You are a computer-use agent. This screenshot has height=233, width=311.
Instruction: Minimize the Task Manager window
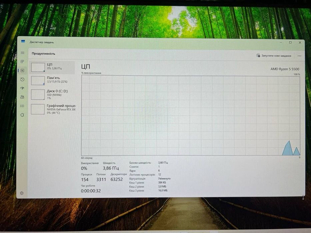pos(281,42)
